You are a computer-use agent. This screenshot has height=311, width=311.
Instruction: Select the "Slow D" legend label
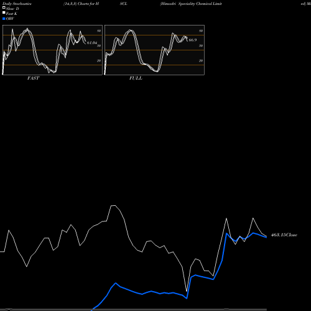coord(12,9)
